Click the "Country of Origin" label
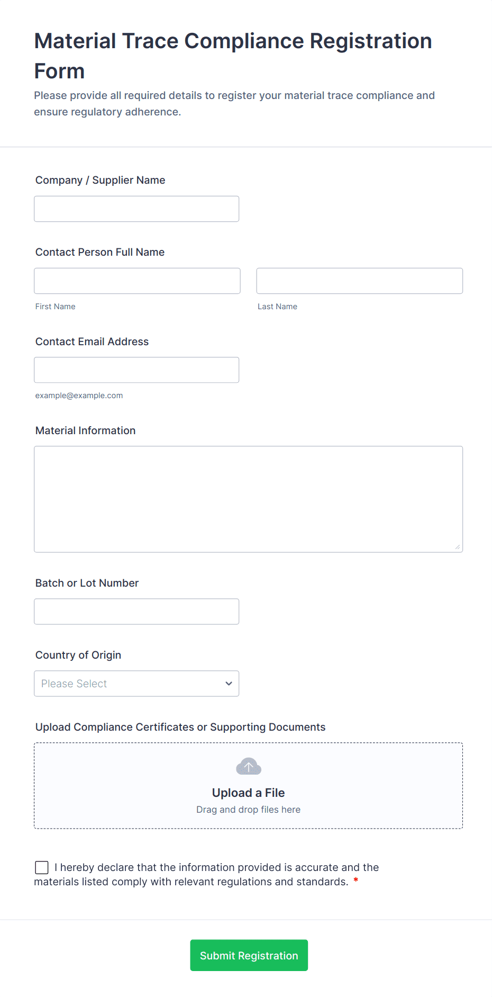The height and width of the screenshot is (997, 492). click(78, 655)
